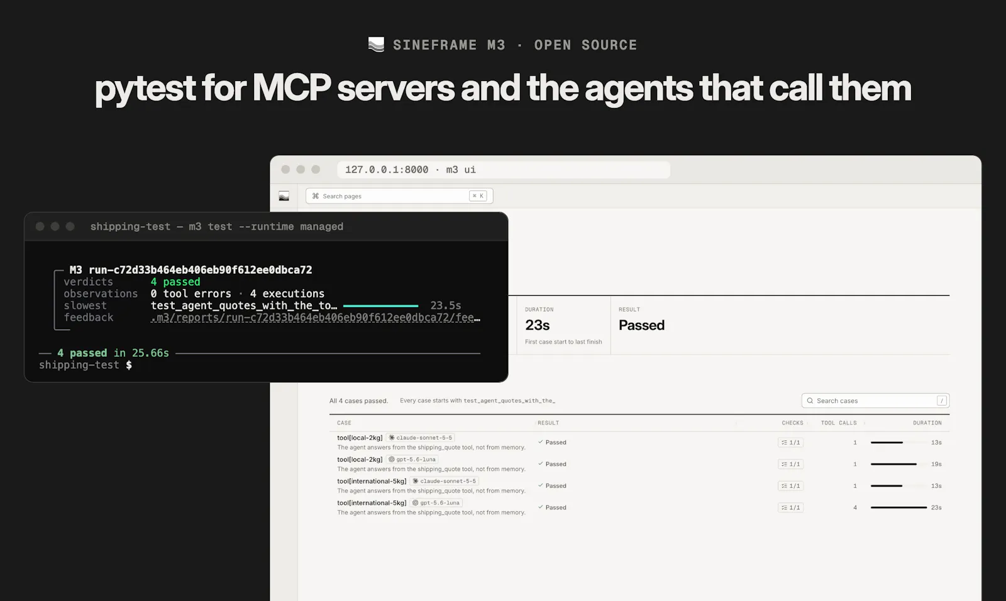Open the 1/1 checks badge in the 19s row
1006x601 pixels.
790,464
